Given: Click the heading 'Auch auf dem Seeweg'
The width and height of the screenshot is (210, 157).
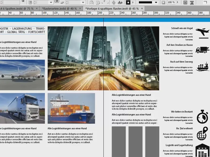Looking at the screenshot, I should coord(181,62).
